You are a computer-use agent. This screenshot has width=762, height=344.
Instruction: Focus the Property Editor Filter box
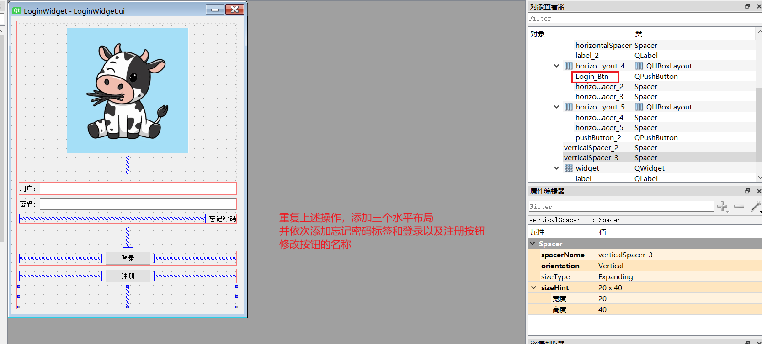coord(621,207)
